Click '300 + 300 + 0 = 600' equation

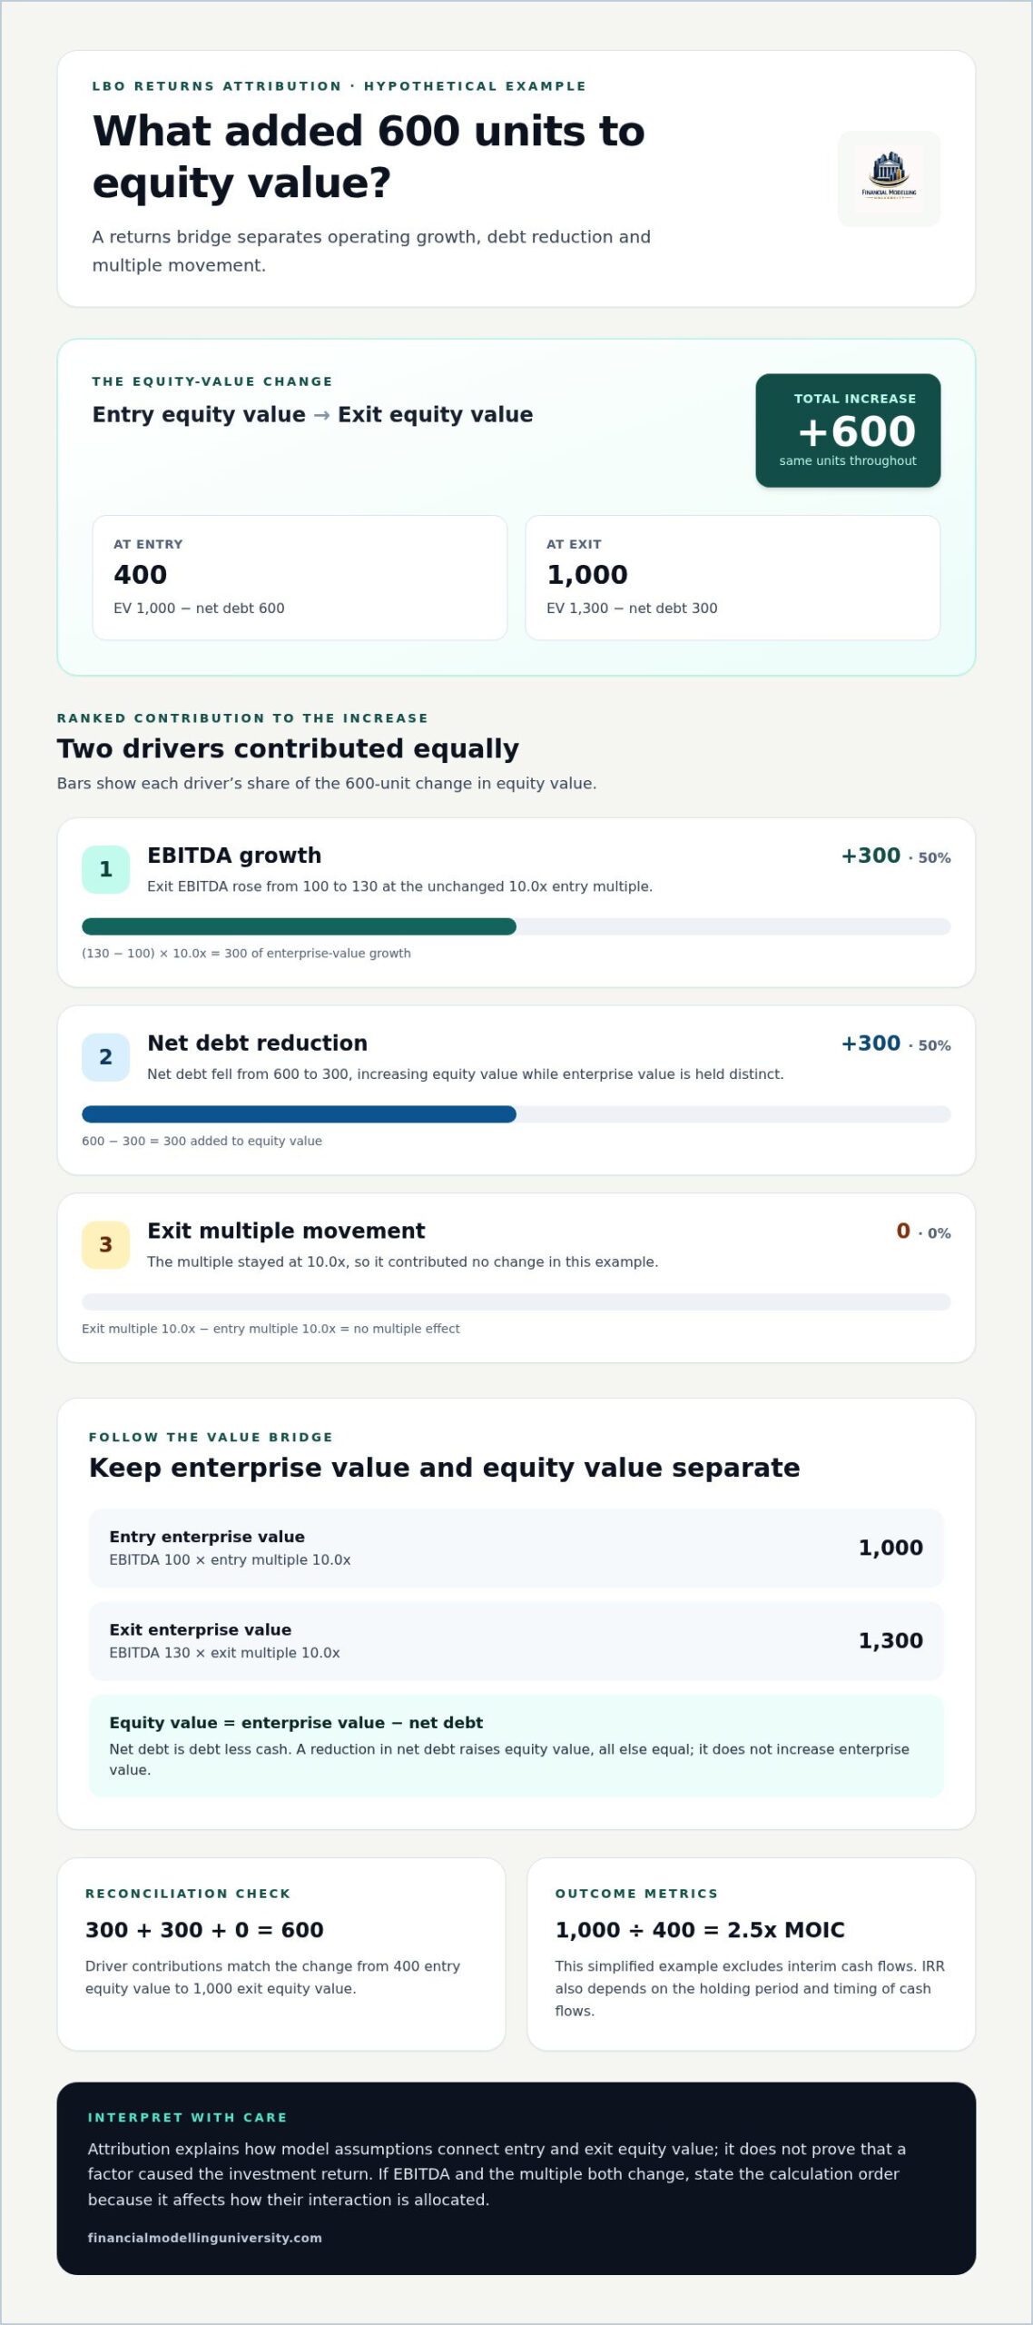(204, 1930)
